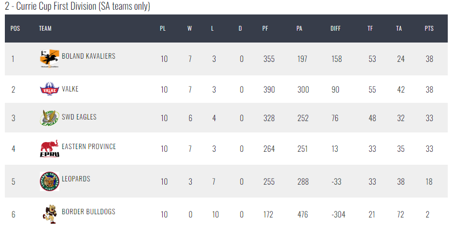
Task: Select the Leopards team name
Action: tap(76, 179)
